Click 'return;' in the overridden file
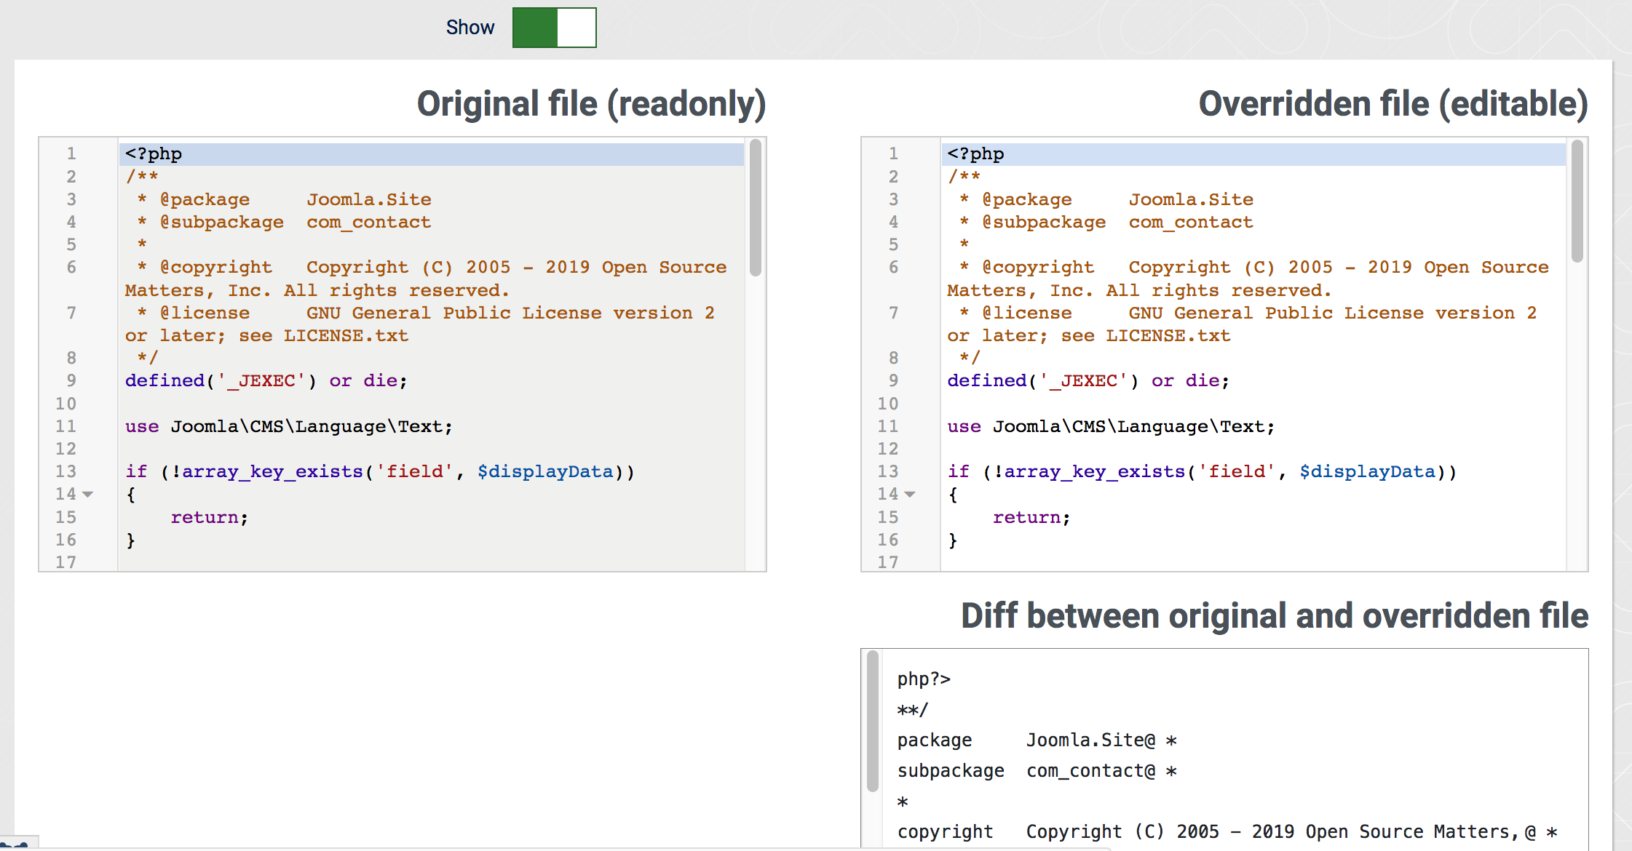Image resolution: width=1632 pixels, height=851 pixels. [x=1031, y=517]
